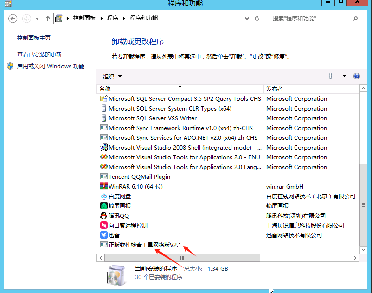The height and width of the screenshot is (293, 372).
Task: Sort by 名称 column header
Action: point(180,89)
